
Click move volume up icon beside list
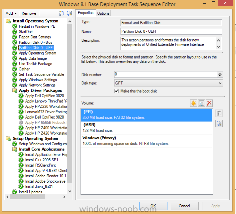pos(219,113)
